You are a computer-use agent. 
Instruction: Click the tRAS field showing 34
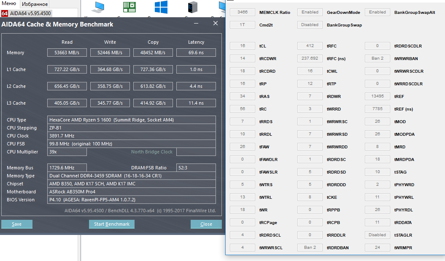(243, 96)
